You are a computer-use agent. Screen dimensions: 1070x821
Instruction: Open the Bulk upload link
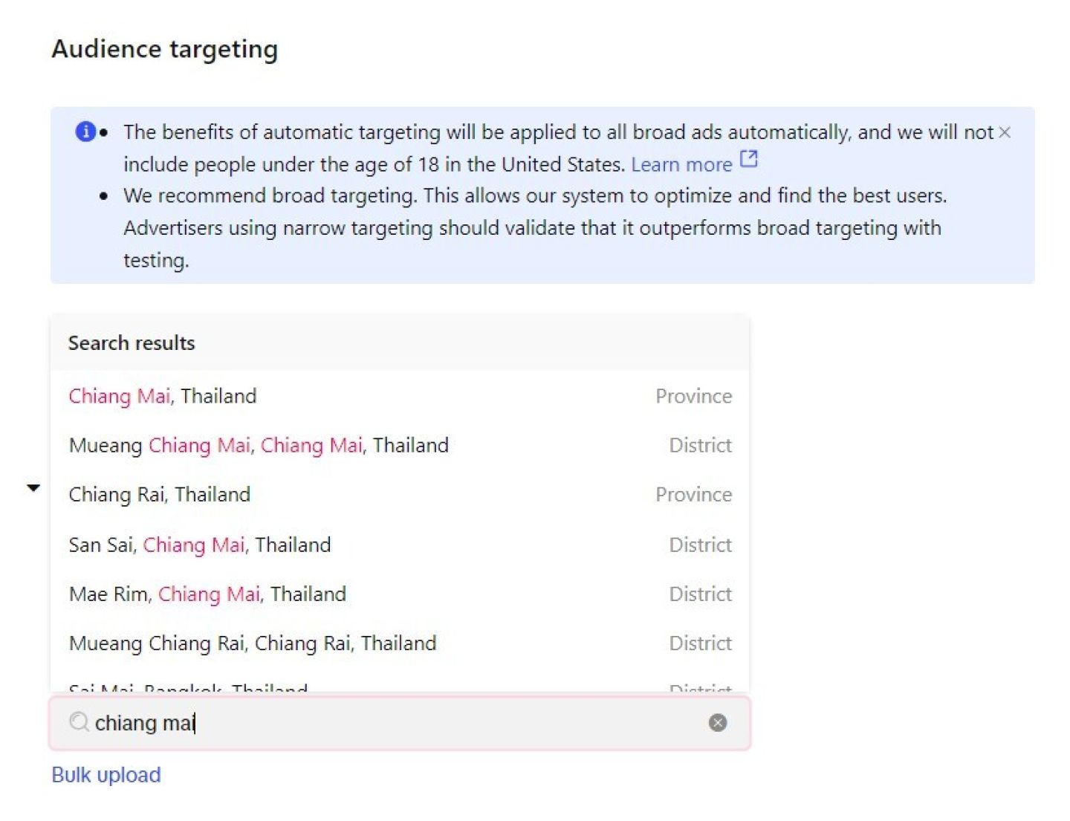[106, 775]
